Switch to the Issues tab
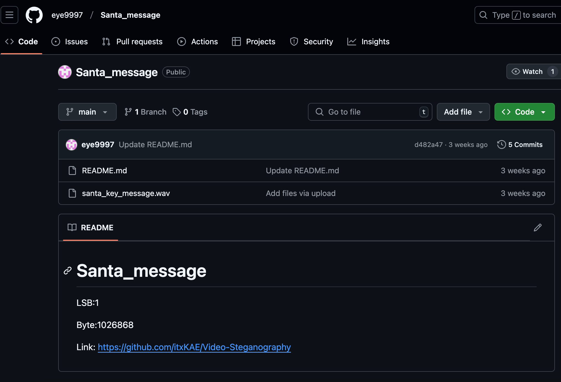 click(x=70, y=42)
